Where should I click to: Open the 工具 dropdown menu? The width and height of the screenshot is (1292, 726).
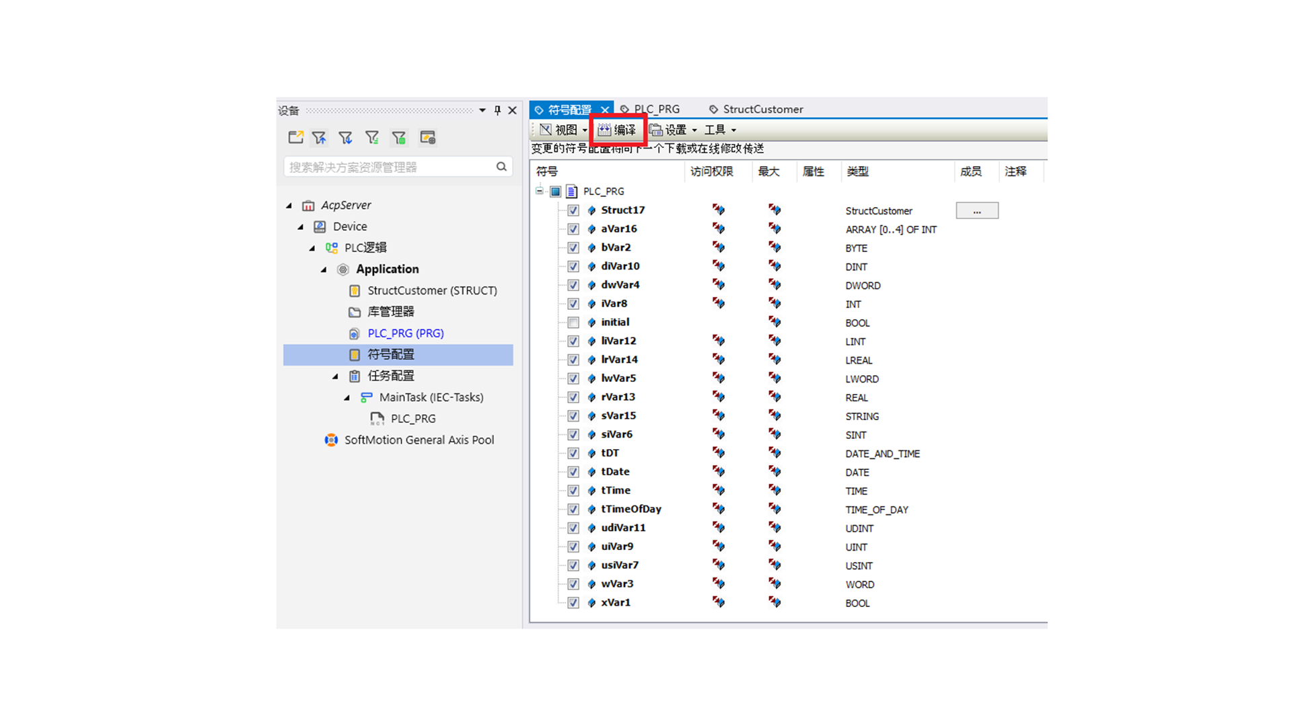tap(720, 130)
